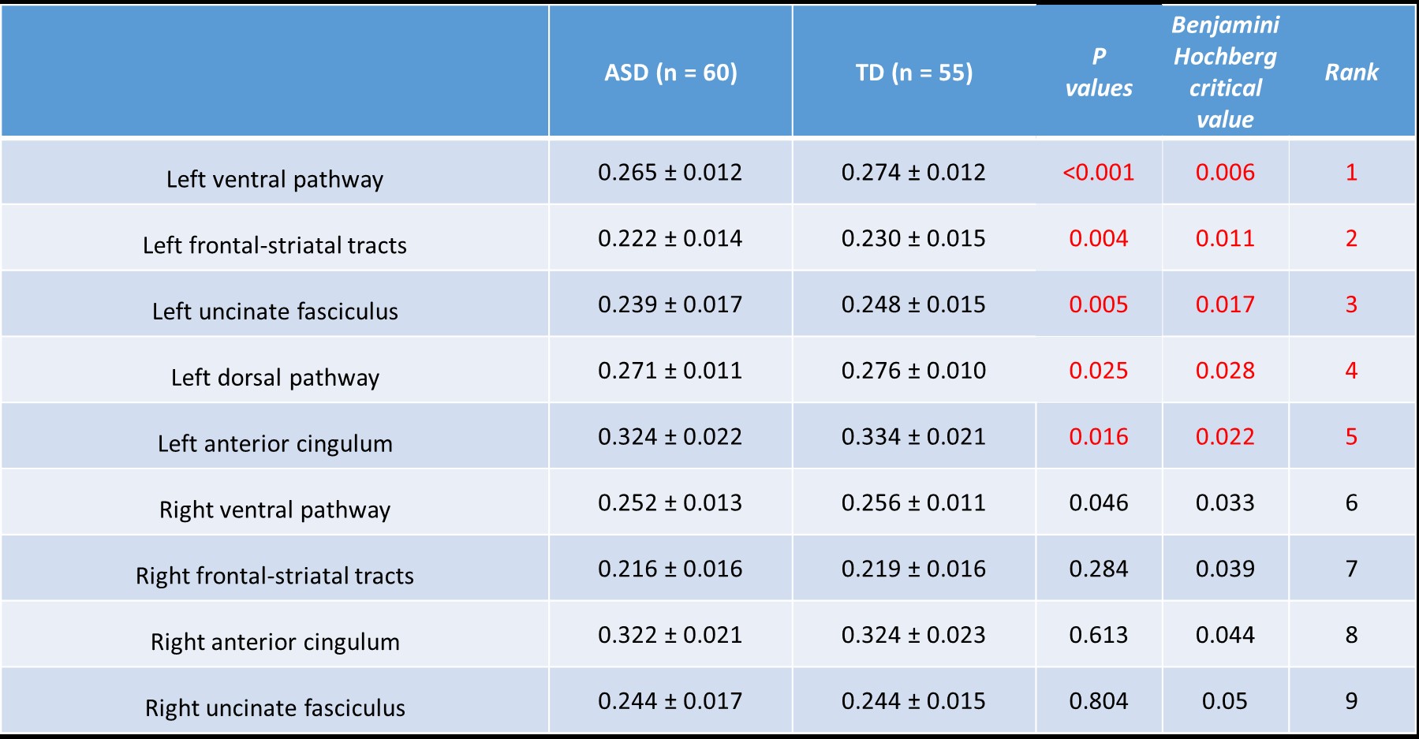Screen dimensions: 1419x739
Task: Select the Right ventral pathway row label
Action: click(x=274, y=510)
